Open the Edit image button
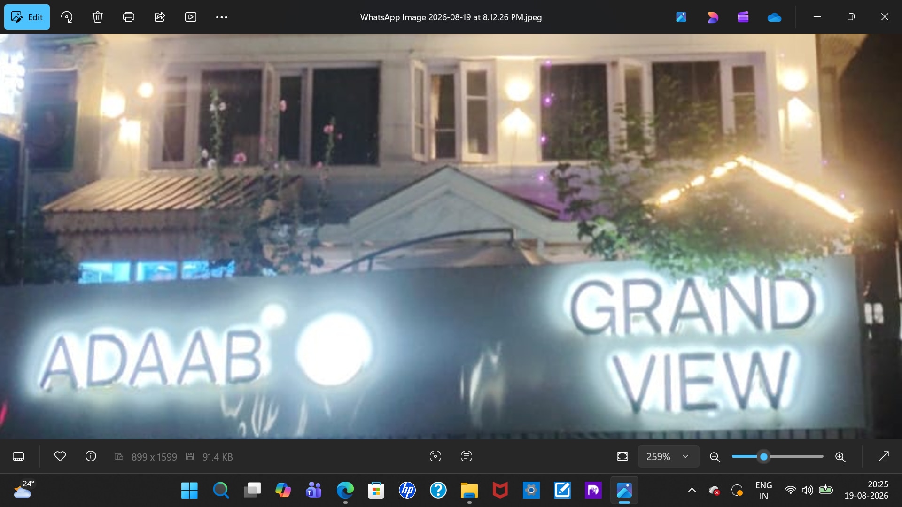This screenshot has width=902, height=507. tap(27, 17)
